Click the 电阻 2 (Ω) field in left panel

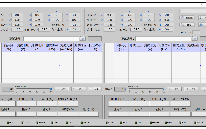coord(26,104)
